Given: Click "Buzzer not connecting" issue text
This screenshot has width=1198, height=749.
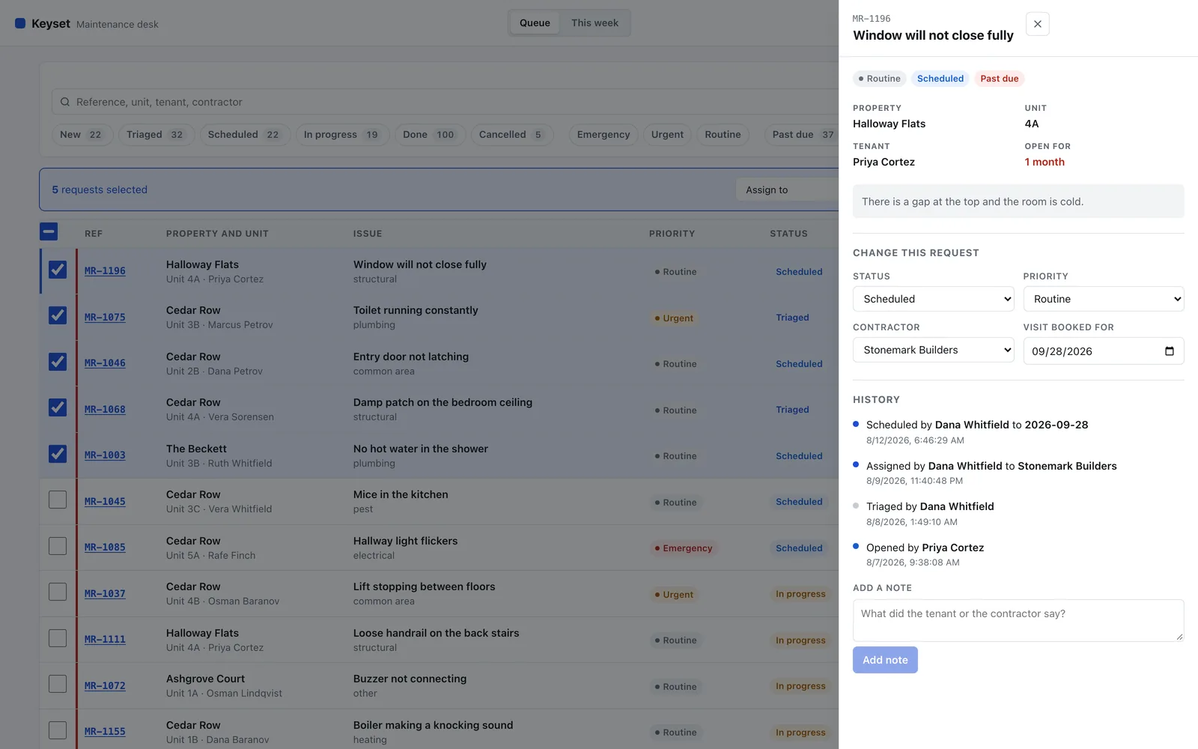Looking at the screenshot, I should 410,679.
